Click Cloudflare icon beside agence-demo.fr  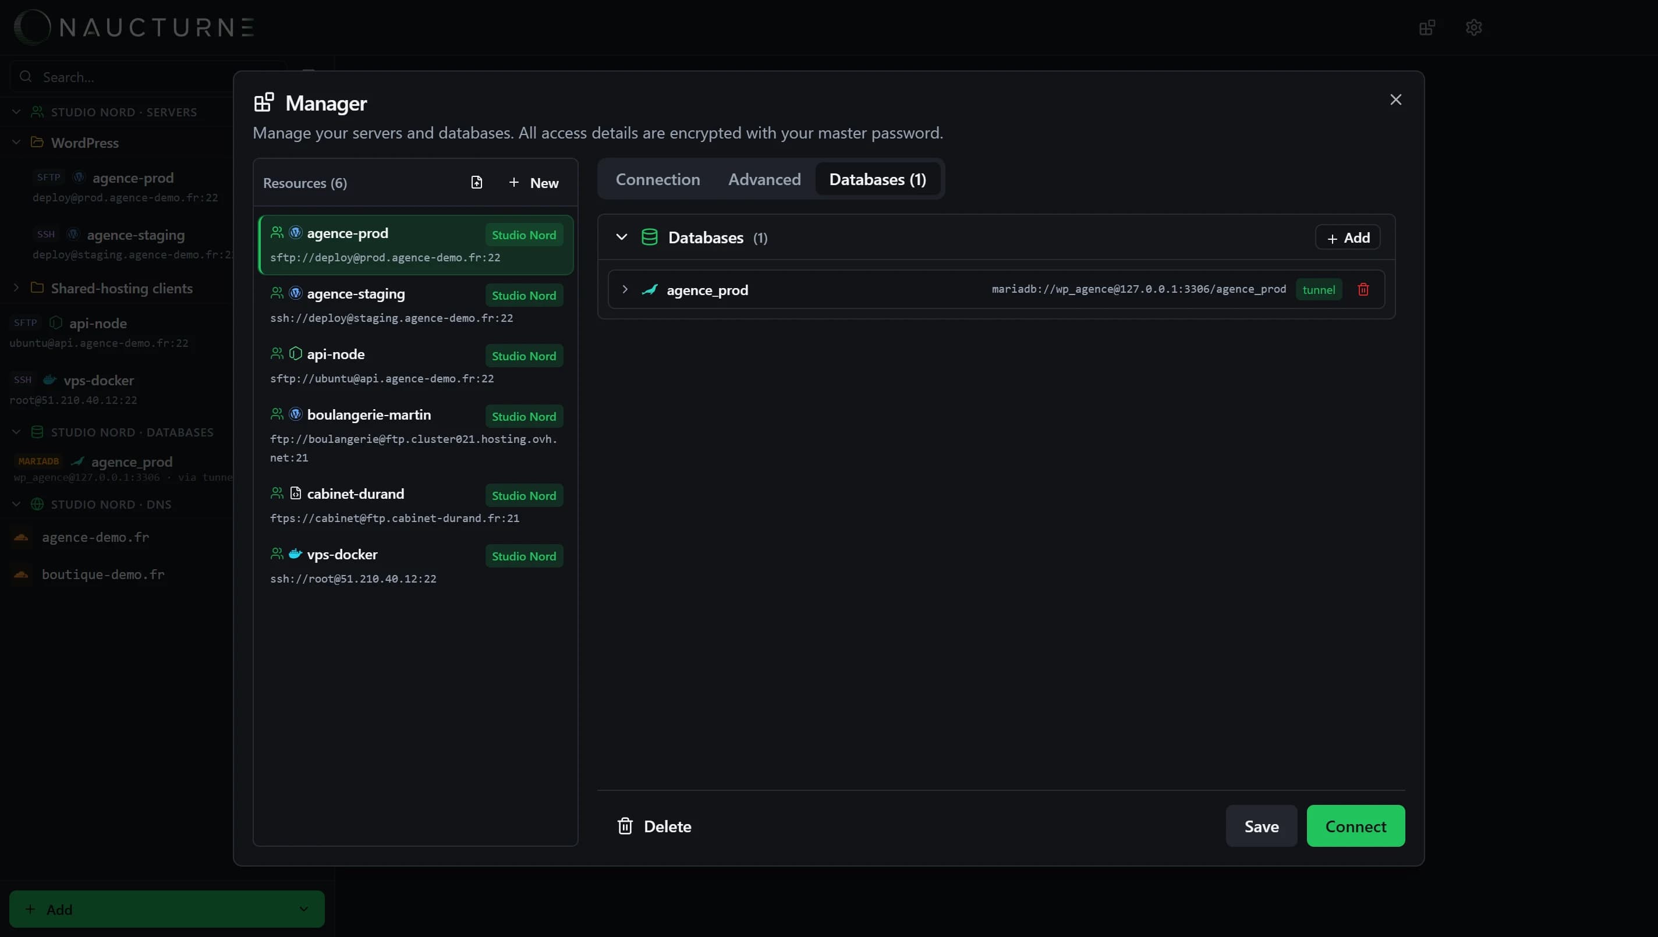[21, 537]
